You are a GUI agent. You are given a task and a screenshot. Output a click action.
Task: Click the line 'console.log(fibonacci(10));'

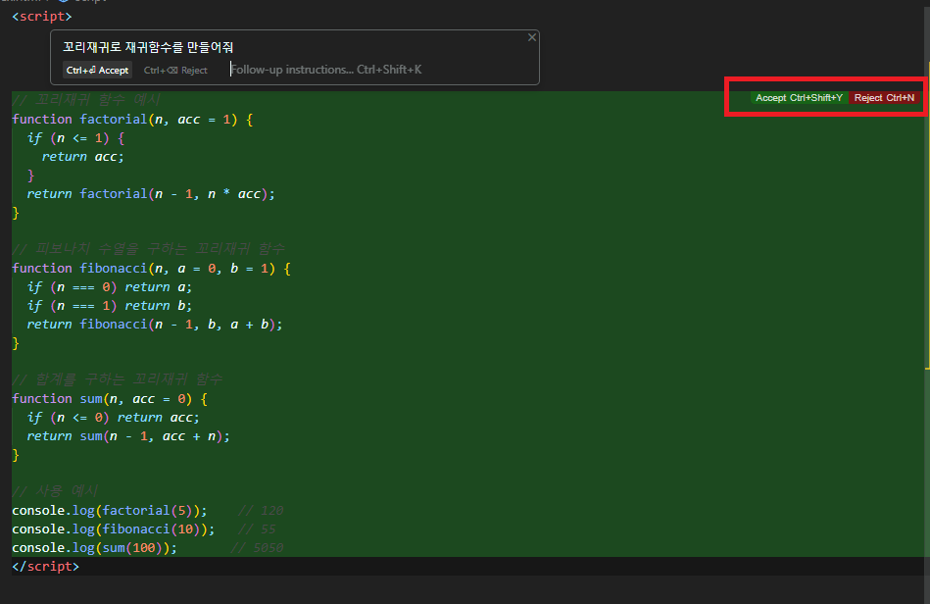tap(114, 529)
